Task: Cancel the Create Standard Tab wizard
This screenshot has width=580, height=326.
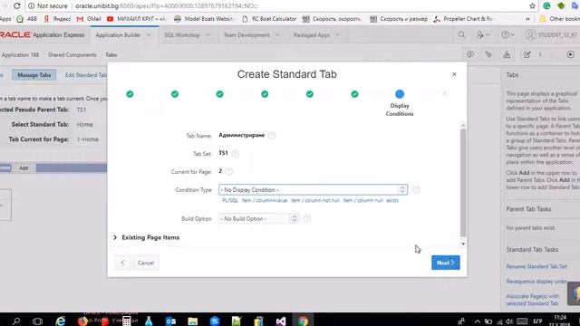Action: pyautogui.click(x=146, y=263)
